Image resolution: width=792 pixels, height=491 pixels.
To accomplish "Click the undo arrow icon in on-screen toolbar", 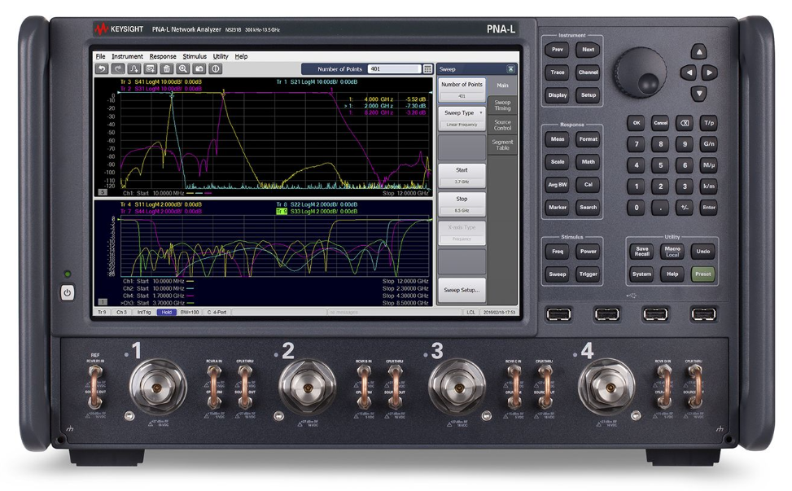I will coord(102,68).
